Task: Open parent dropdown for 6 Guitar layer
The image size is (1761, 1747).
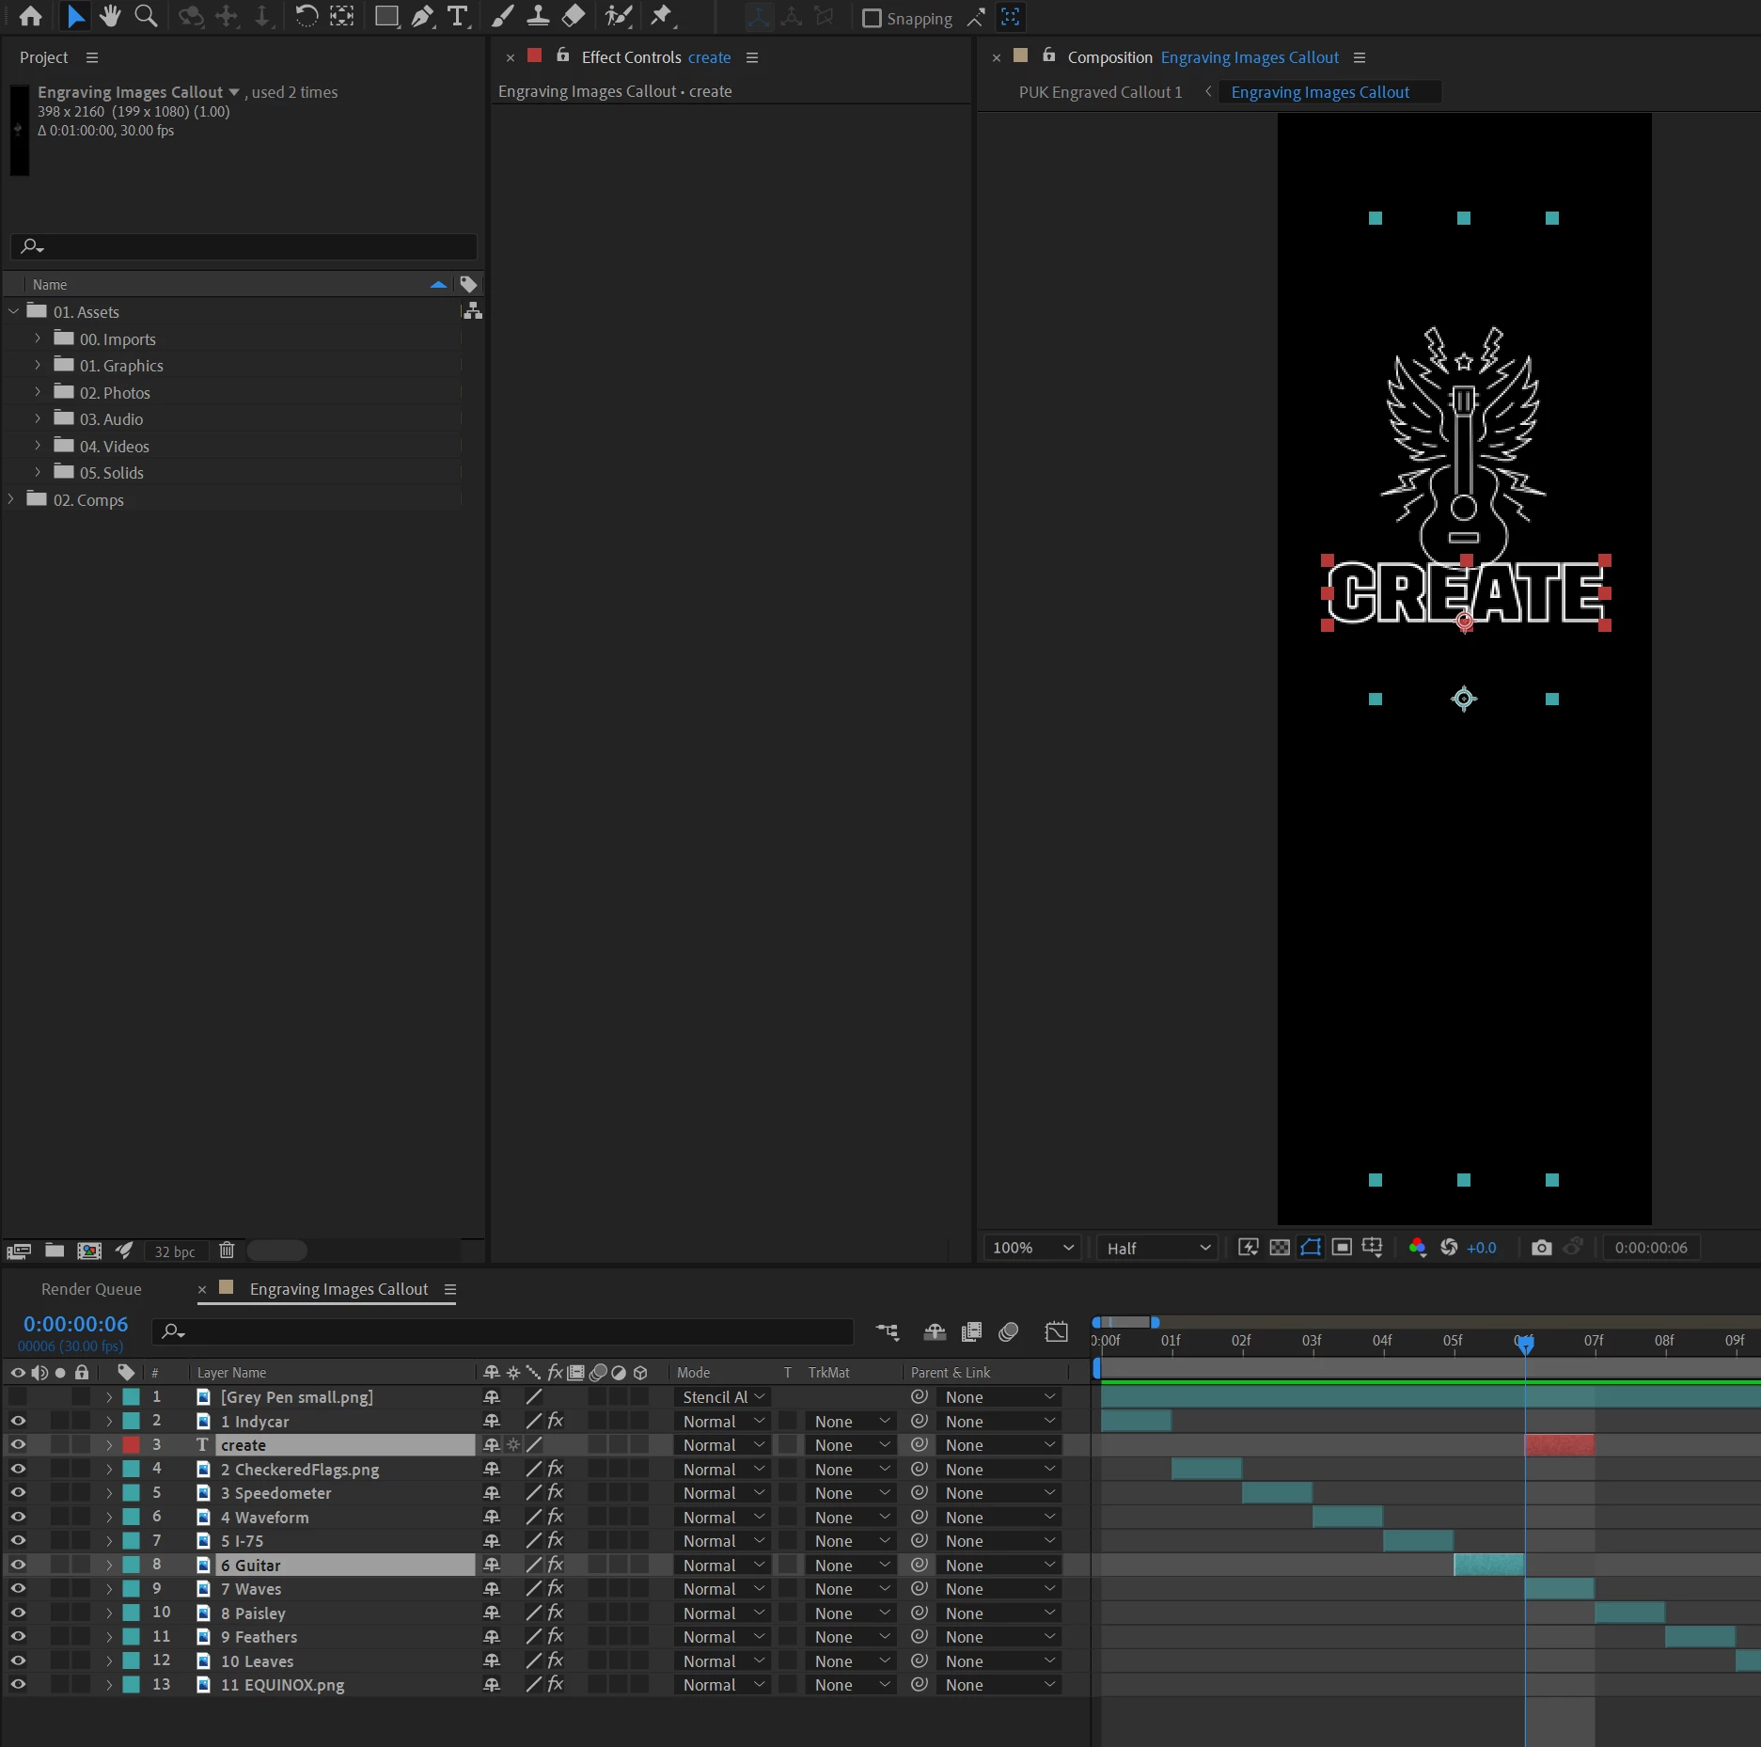Action: pos(998,1566)
